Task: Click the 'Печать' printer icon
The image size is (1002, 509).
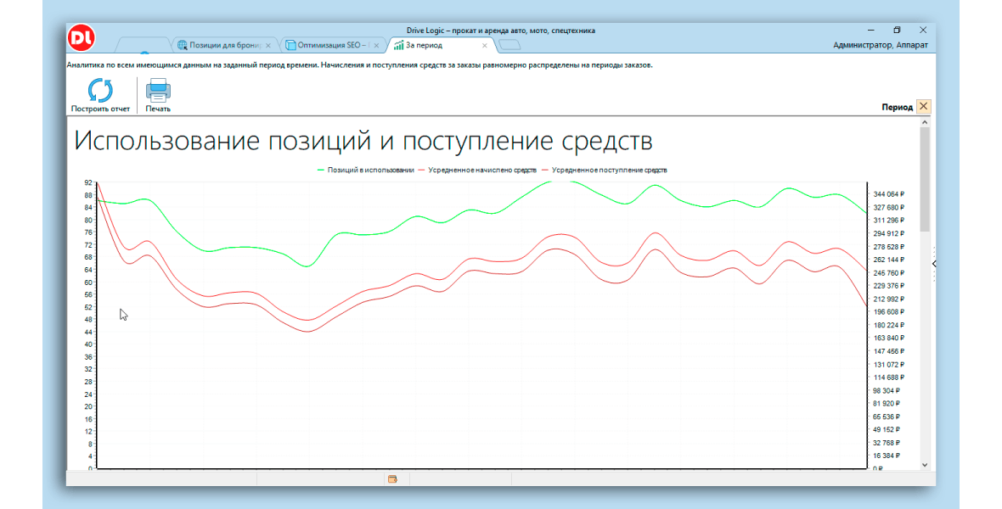Action: tap(158, 90)
